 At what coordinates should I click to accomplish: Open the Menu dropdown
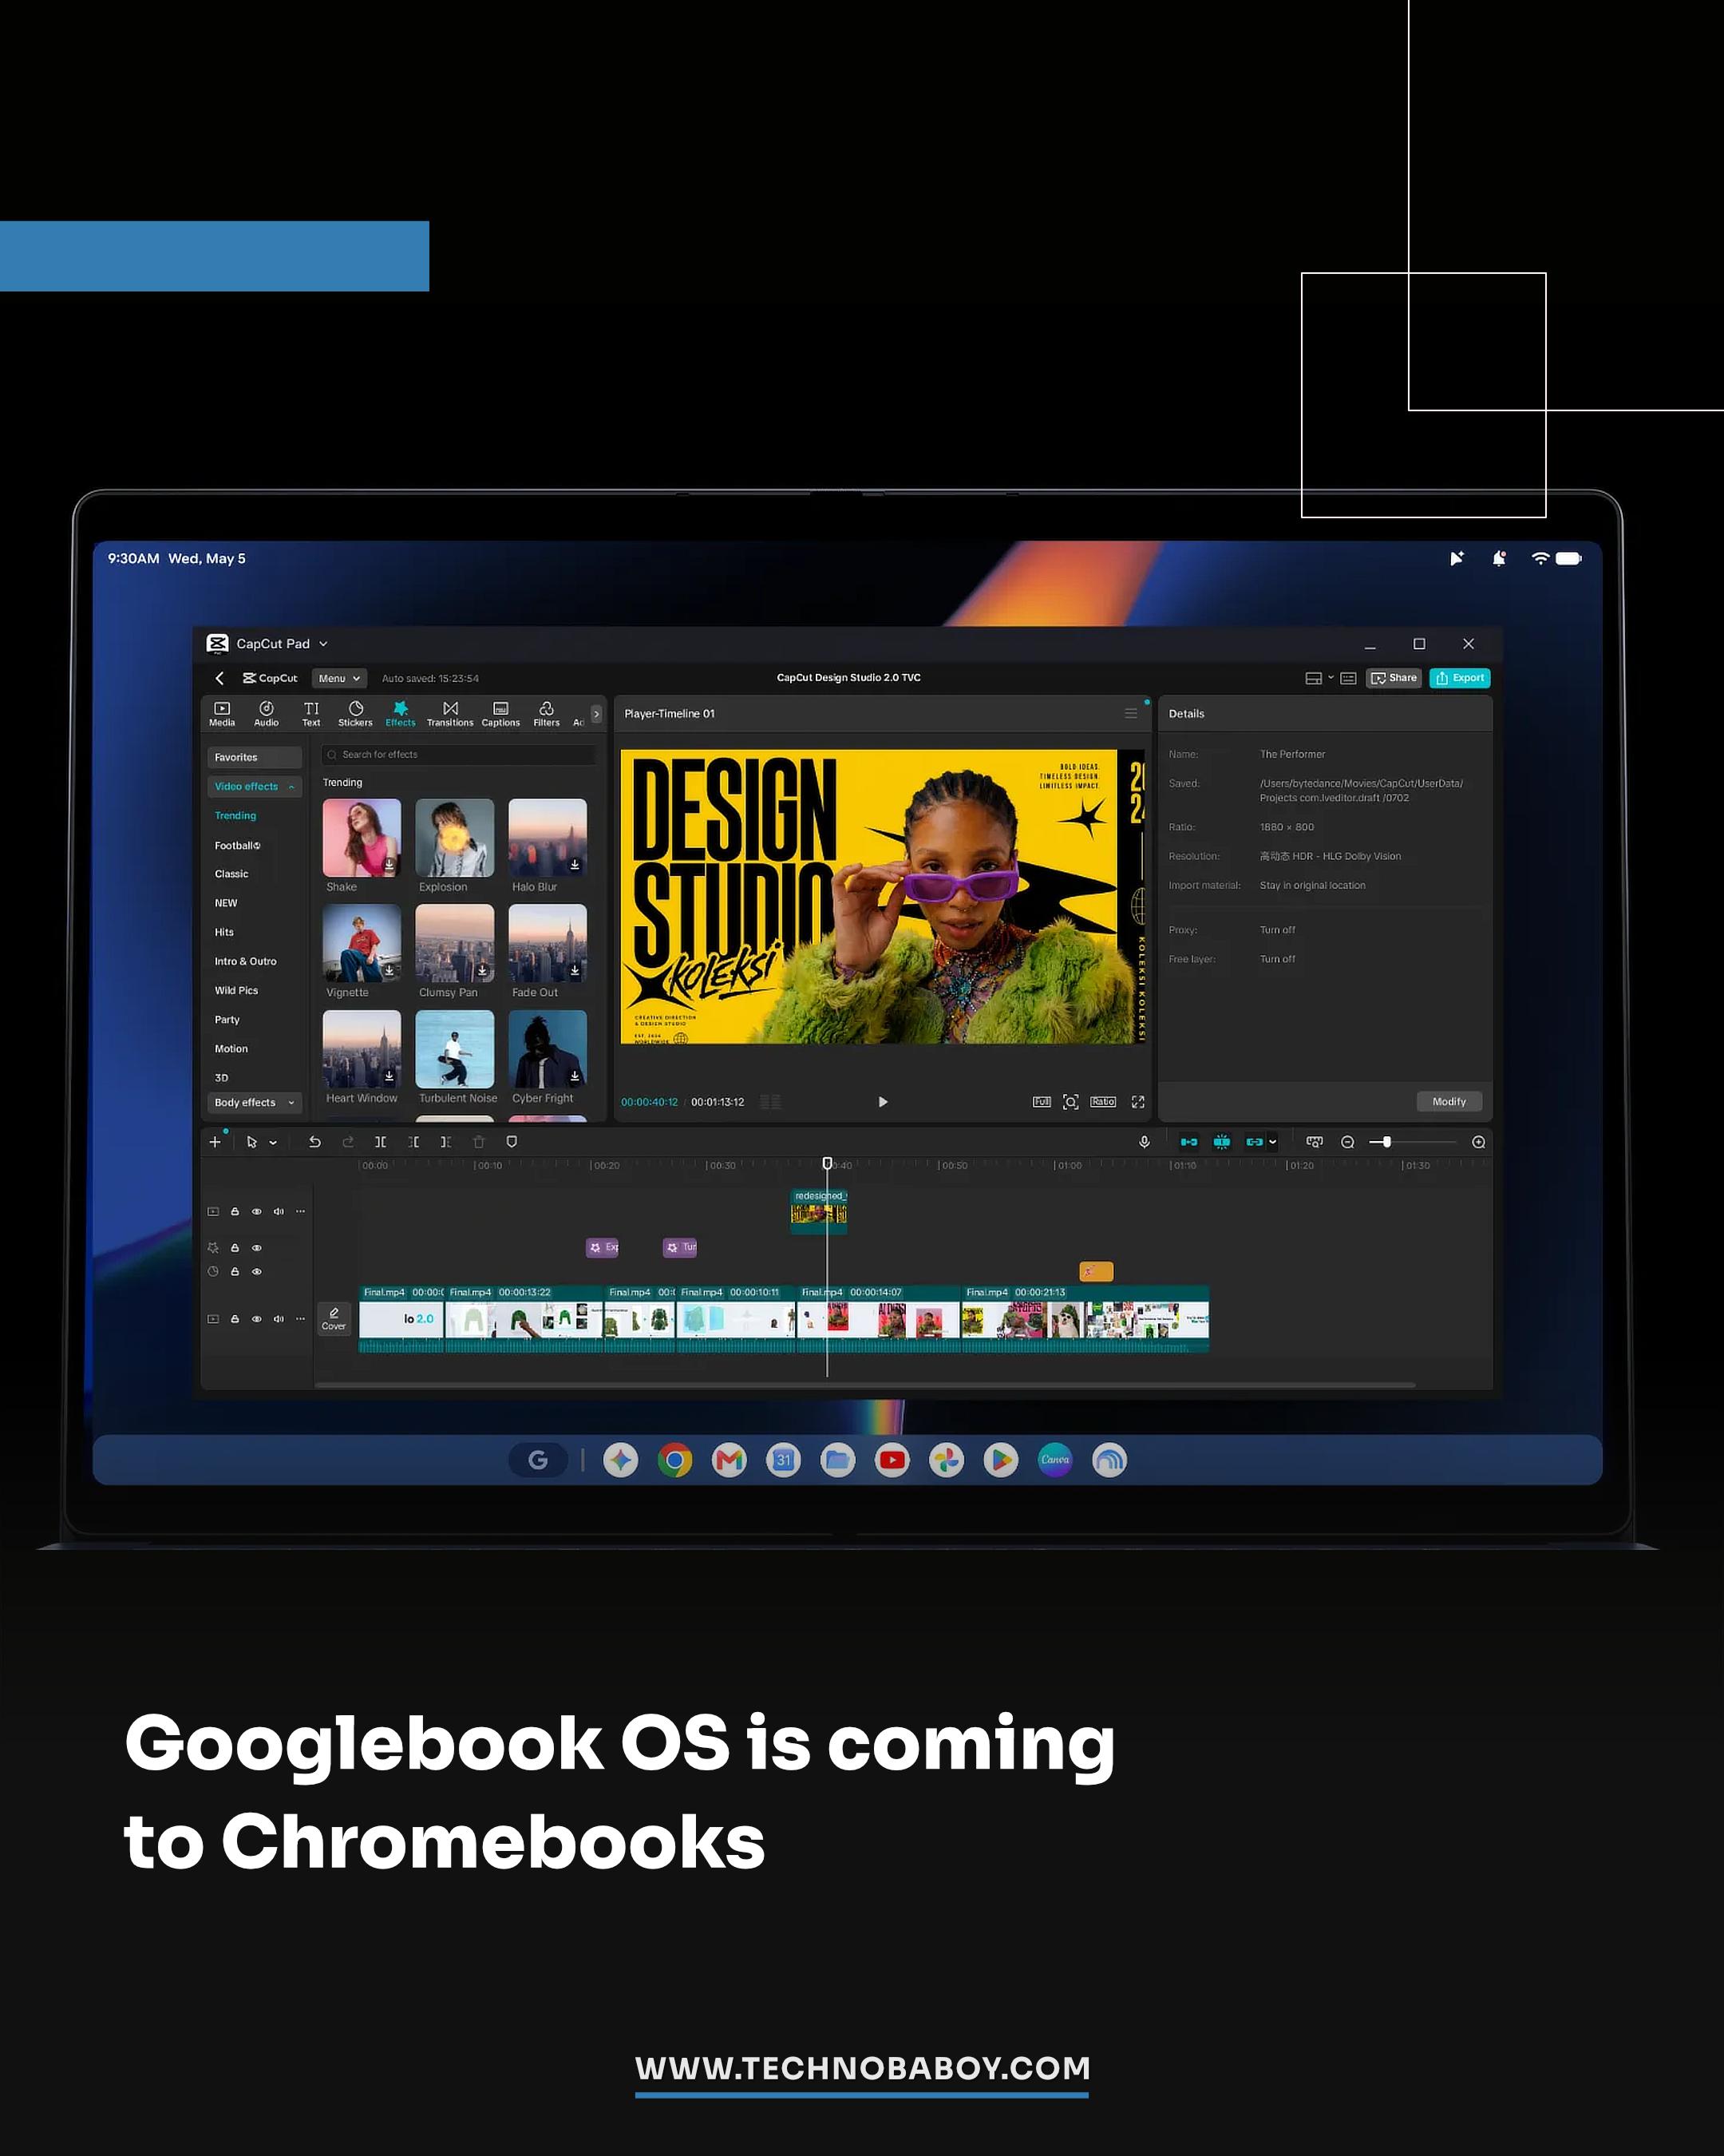point(340,678)
